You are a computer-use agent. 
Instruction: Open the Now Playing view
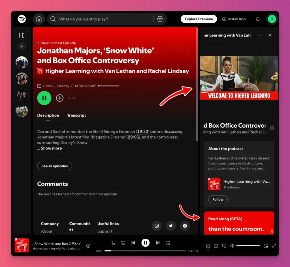[208, 246]
